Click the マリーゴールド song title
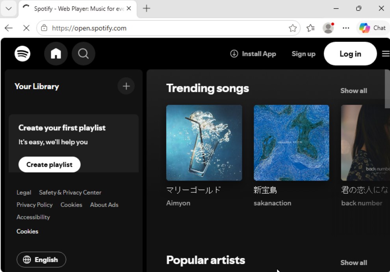This screenshot has width=390, height=272. coord(193,190)
